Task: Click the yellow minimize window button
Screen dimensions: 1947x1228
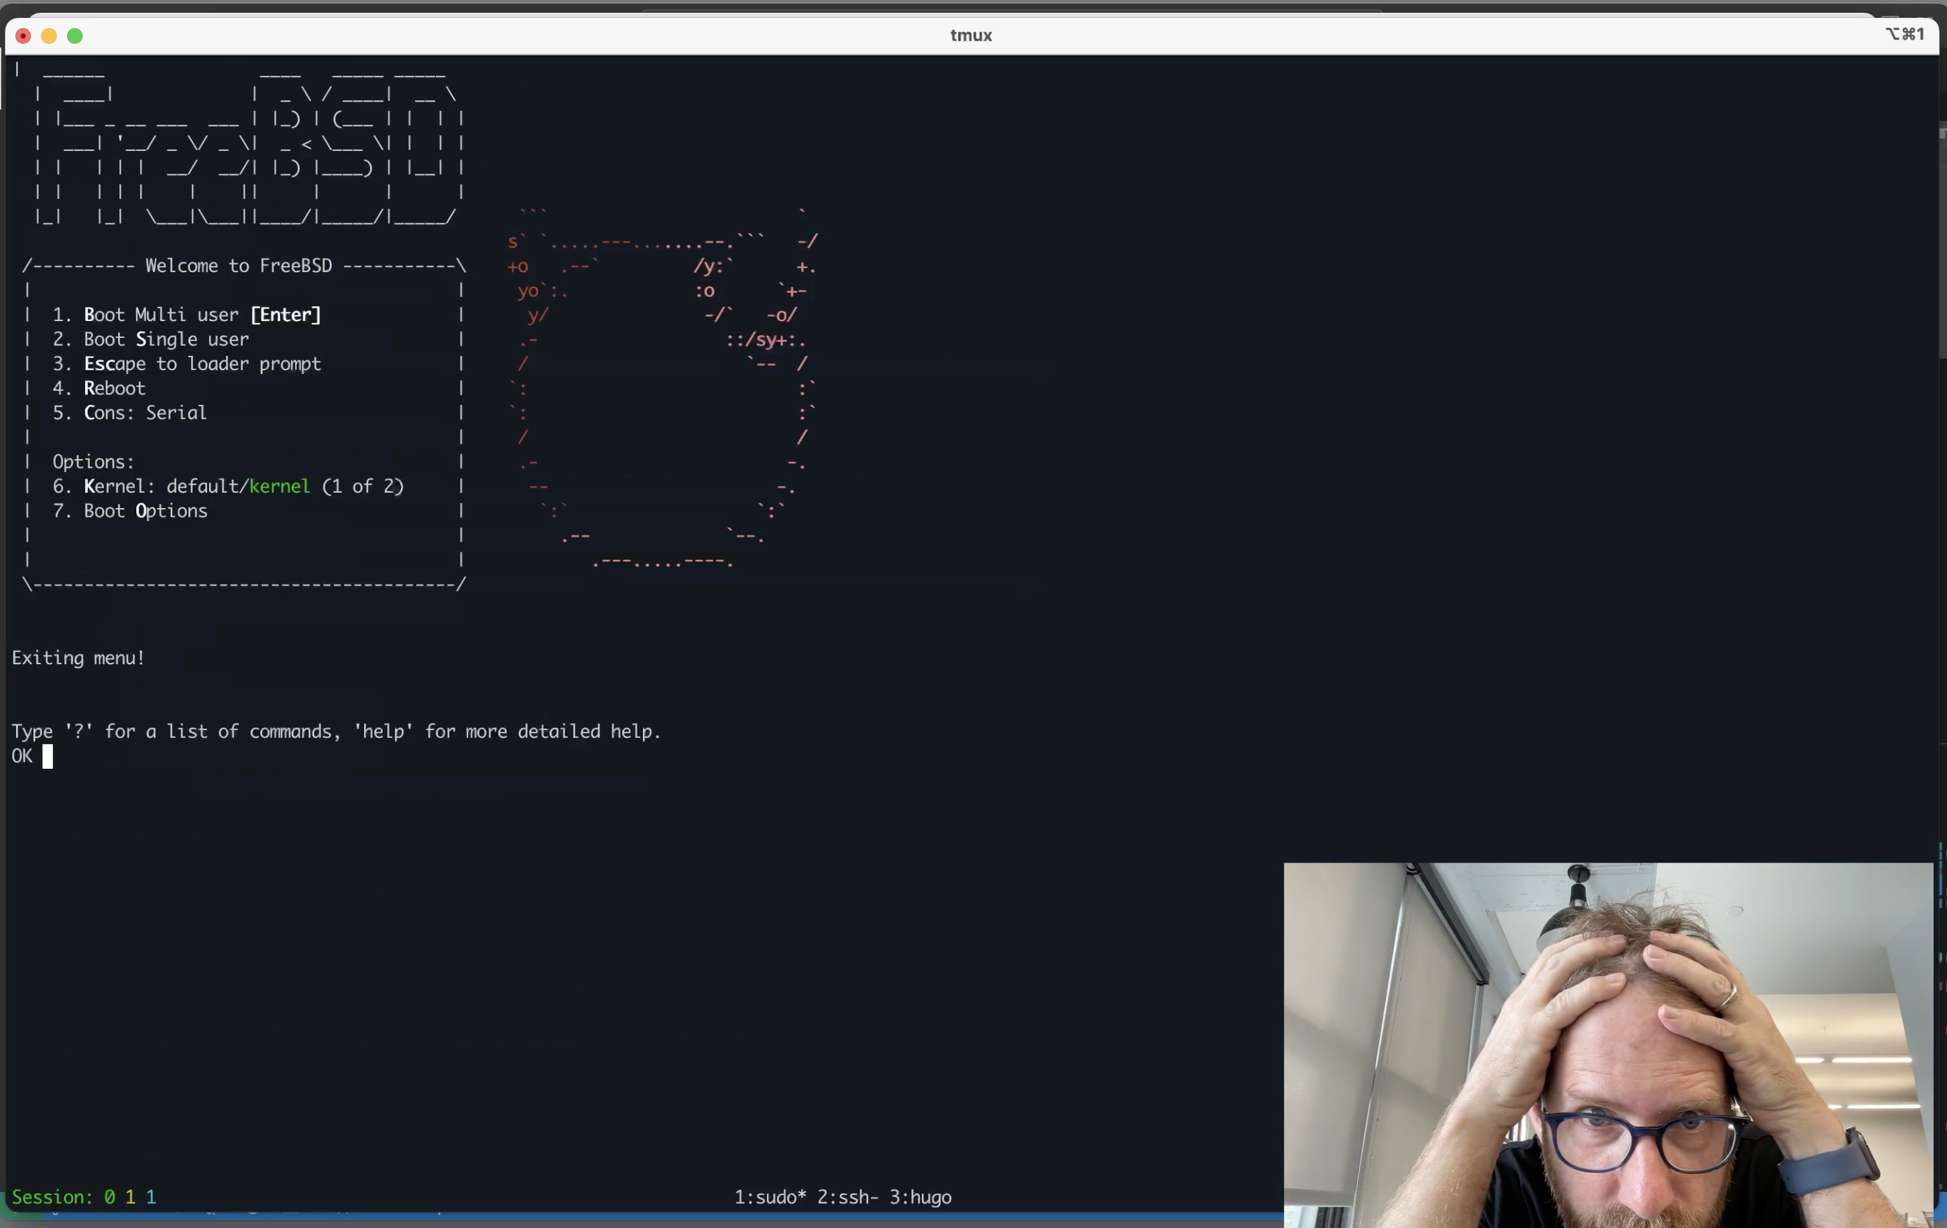Action: coord(48,36)
